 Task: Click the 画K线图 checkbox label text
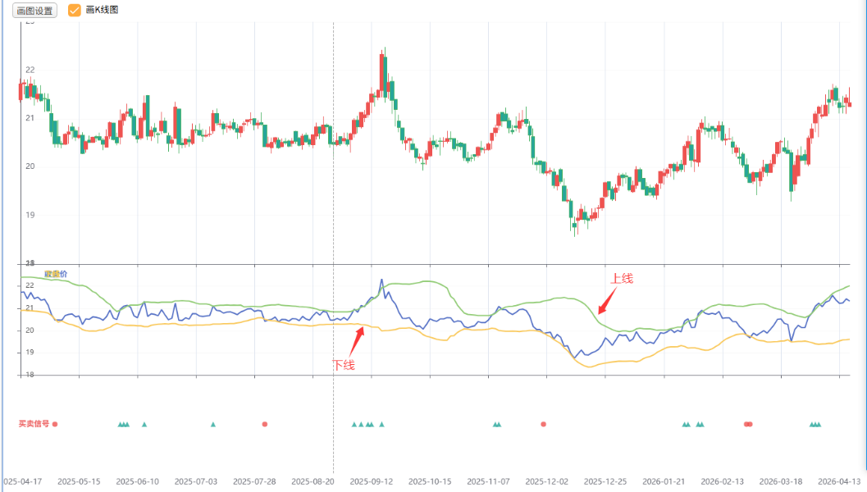pyautogui.click(x=103, y=11)
